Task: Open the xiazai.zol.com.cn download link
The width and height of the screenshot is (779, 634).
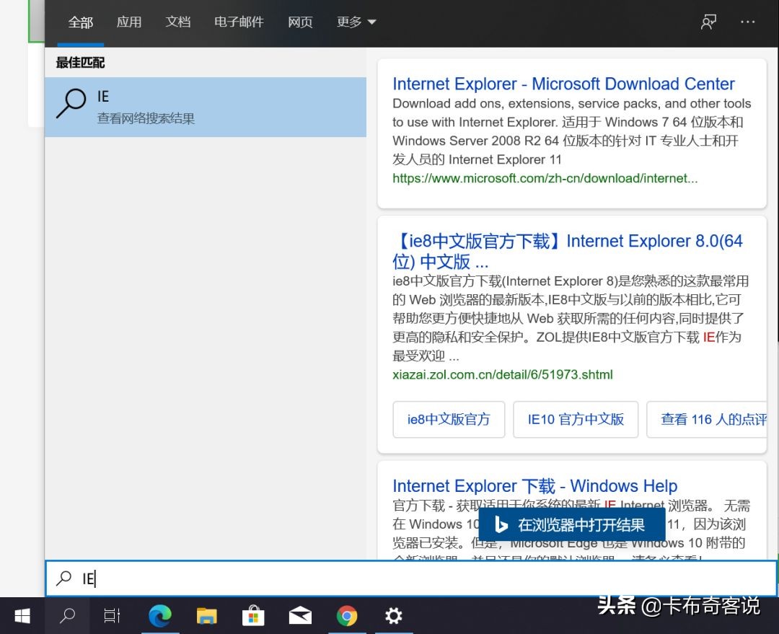Action: [502, 374]
